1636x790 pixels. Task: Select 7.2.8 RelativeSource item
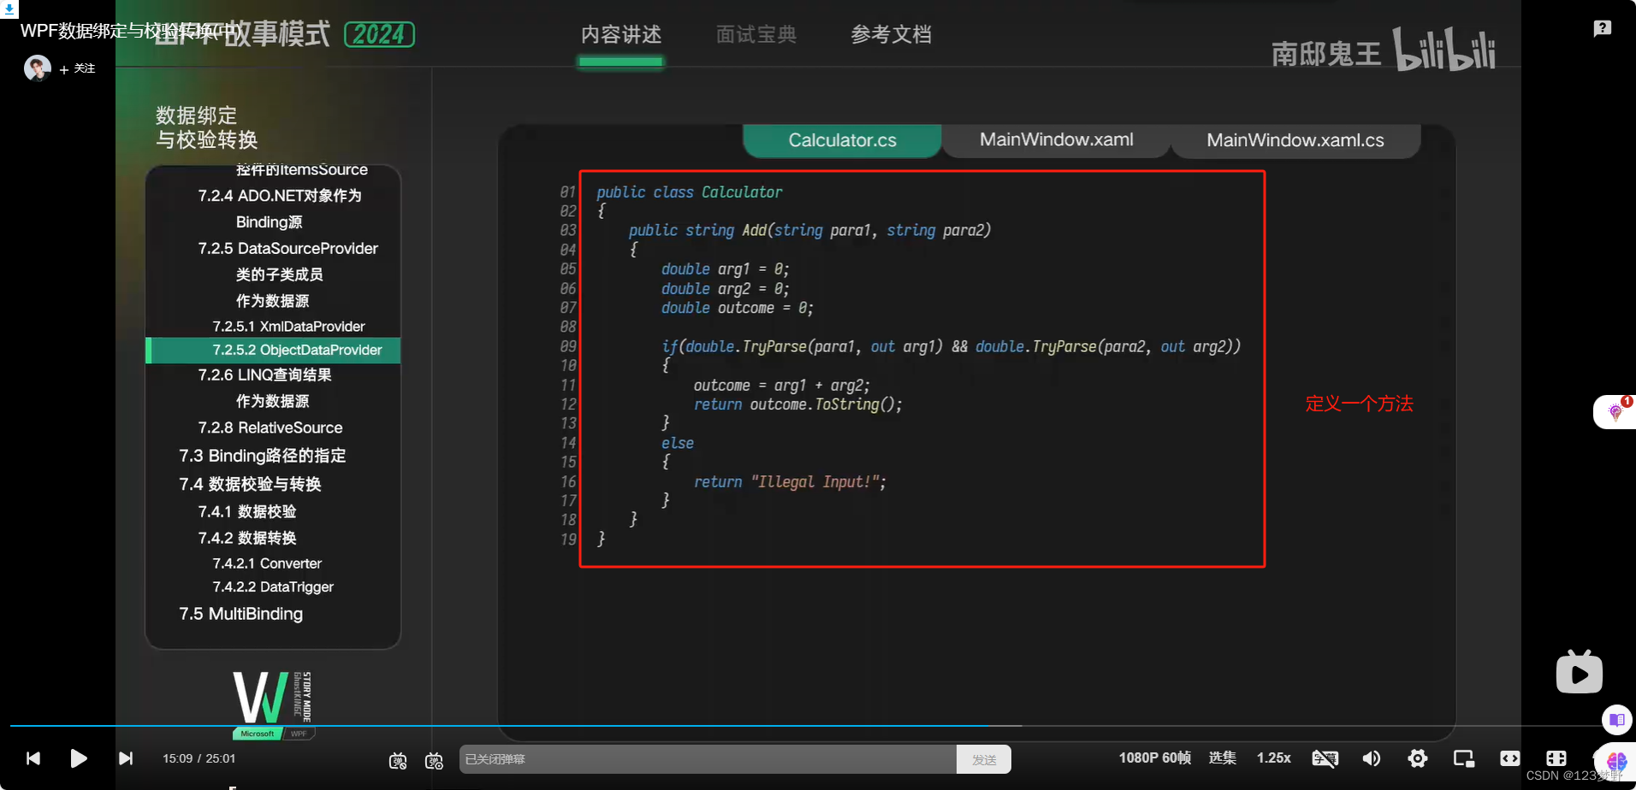coord(270,427)
